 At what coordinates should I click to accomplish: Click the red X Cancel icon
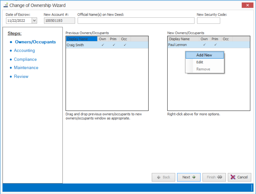[x=233, y=177]
